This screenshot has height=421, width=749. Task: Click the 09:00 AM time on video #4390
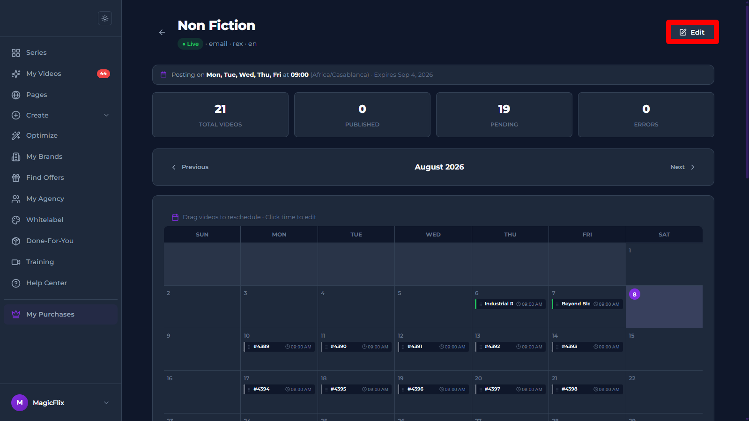[375, 347]
